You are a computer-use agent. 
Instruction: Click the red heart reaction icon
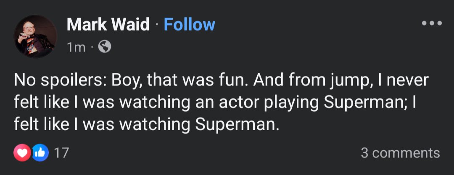pyautogui.click(x=22, y=153)
